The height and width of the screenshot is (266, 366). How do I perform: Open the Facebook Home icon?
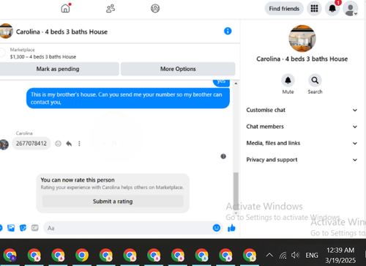click(x=65, y=9)
